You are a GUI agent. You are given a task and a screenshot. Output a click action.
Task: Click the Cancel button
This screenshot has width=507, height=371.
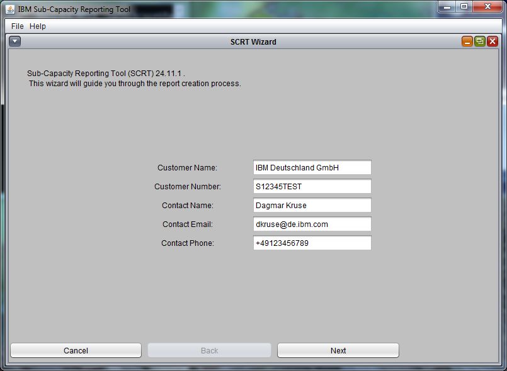76,350
